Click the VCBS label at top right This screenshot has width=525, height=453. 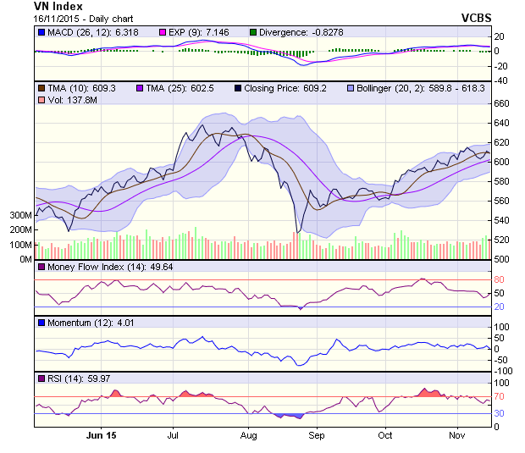pyautogui.click(x=476, y=18)
